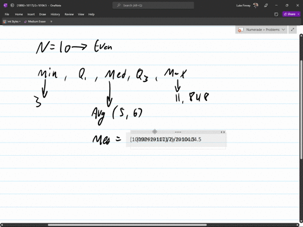
Task: Expand the quick access toolbar customize arrow
Action: click(x=51, y=21)
